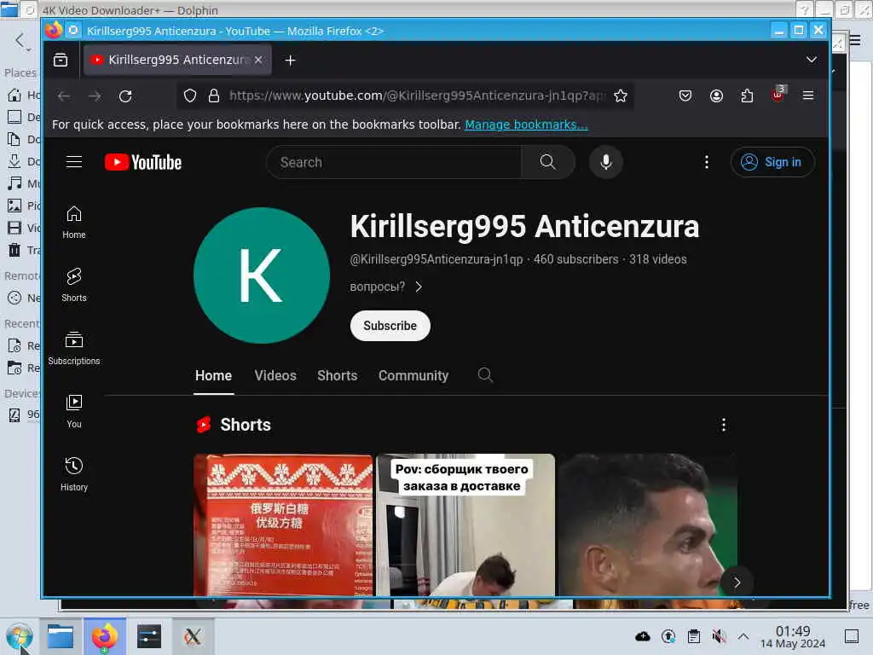Open the 'Pov: сборщик твоего заказа' Short
This screenshot has width=873, height=655.
(x=465, y=525)
